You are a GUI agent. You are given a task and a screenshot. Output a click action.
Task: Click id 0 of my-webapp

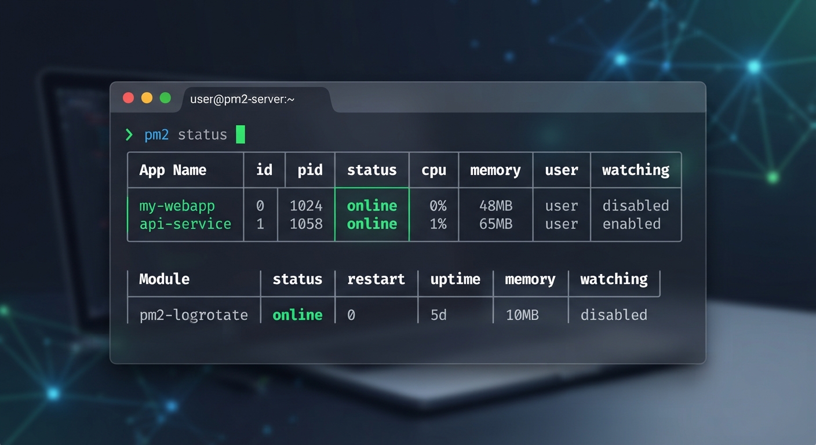[x=260, y=206]
